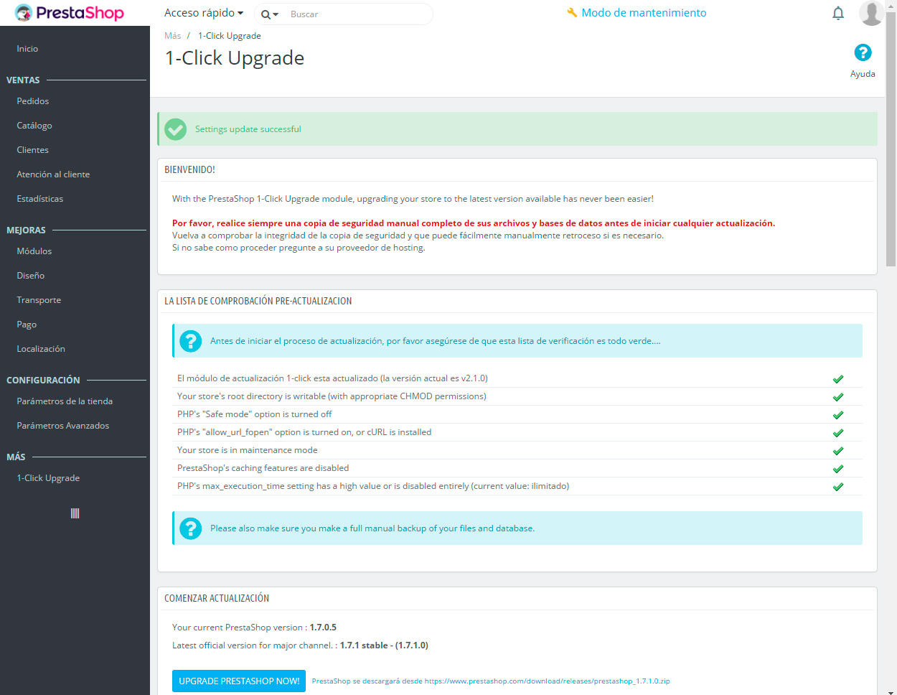Click the PrestaShop logo
This screenshot has width=897, height=695.
pos(69,13)
